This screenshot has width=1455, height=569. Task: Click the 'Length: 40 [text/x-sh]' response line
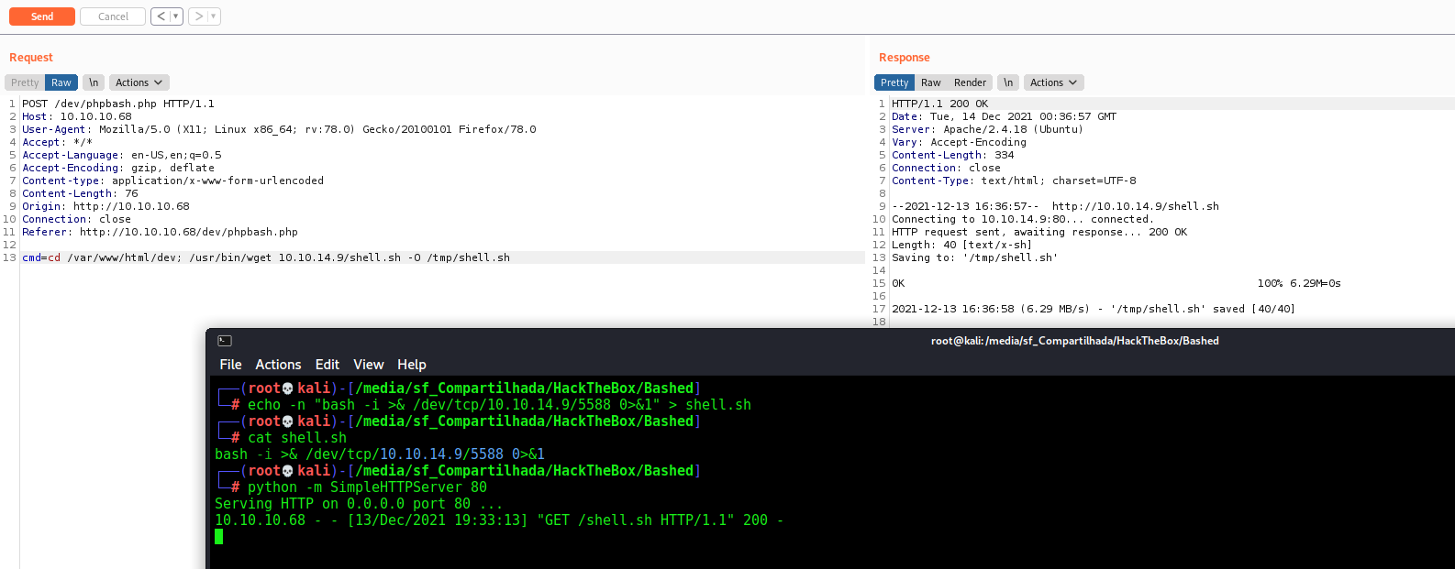pyautogui.click(x=961, y=245)
